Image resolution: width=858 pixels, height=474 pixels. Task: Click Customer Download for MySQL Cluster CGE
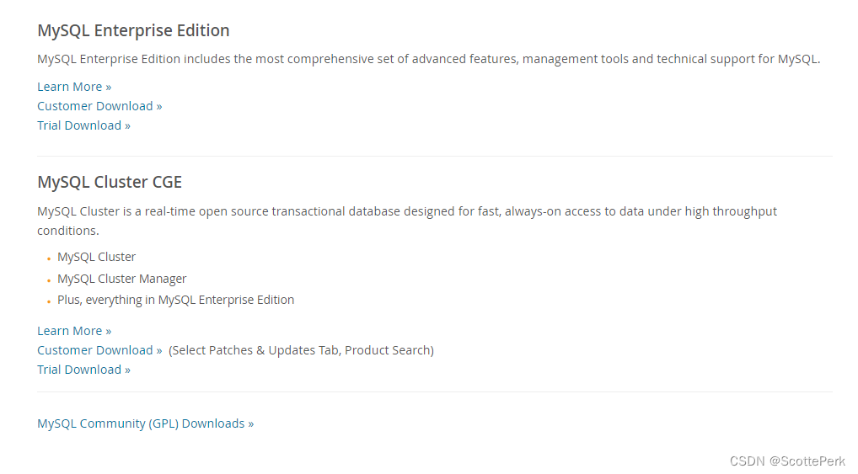99,350
